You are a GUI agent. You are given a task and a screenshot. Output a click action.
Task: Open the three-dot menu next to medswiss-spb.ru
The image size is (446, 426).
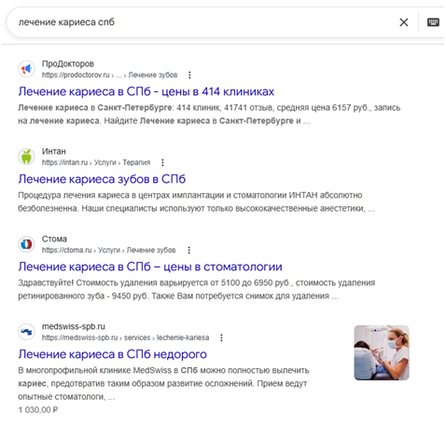pyautogui.click(x=221, y=337)
